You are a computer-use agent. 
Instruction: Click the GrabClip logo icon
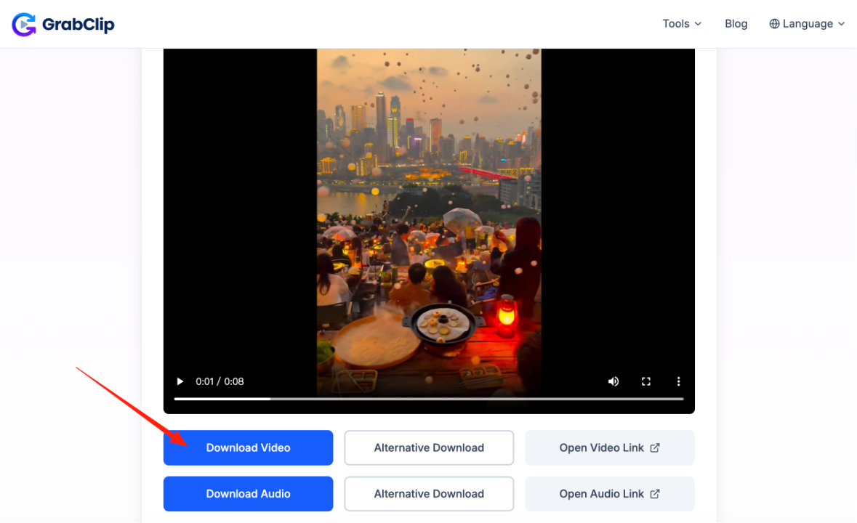(24, 24)
